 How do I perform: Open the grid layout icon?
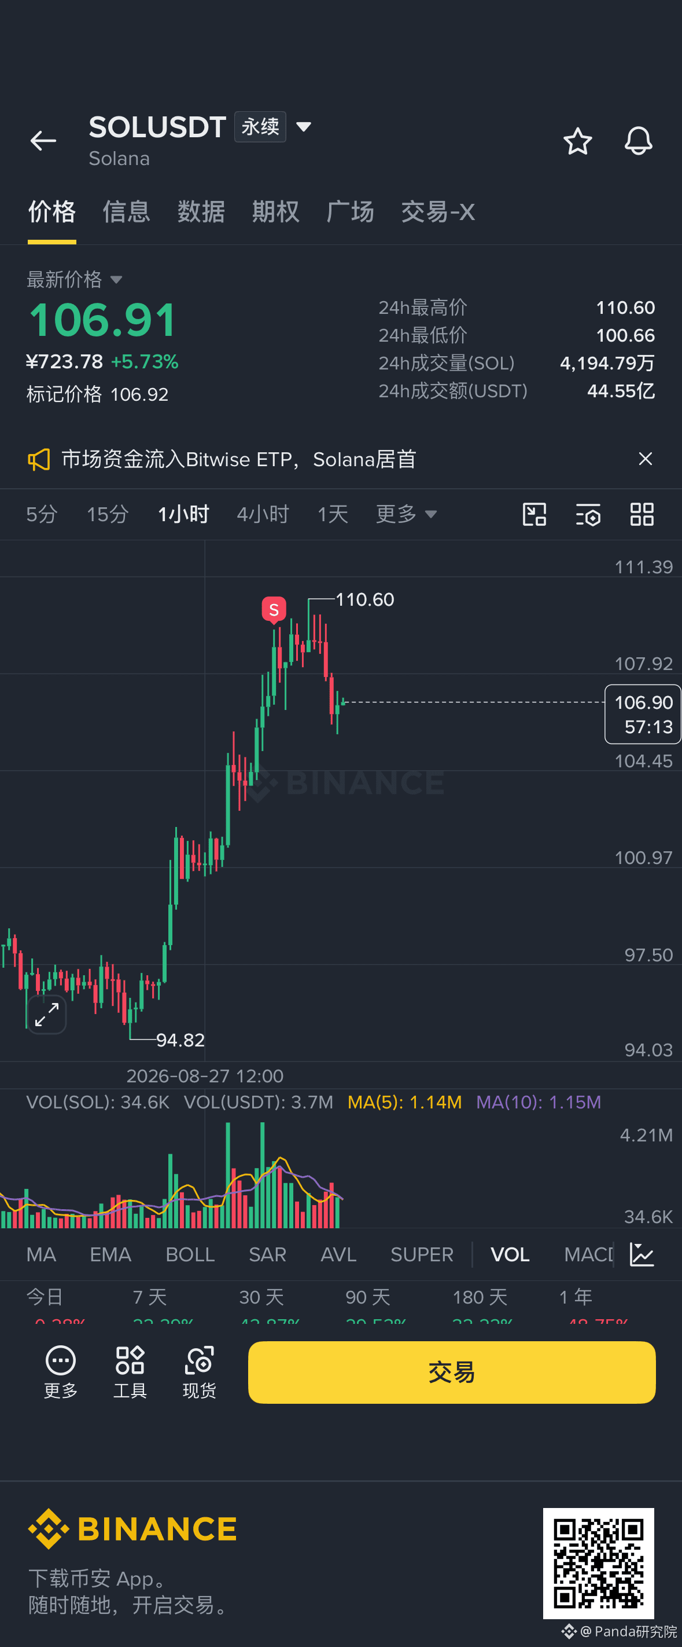click(x=642, y=514)
